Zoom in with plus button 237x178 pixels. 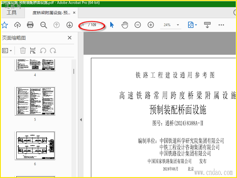pos(151,25)
